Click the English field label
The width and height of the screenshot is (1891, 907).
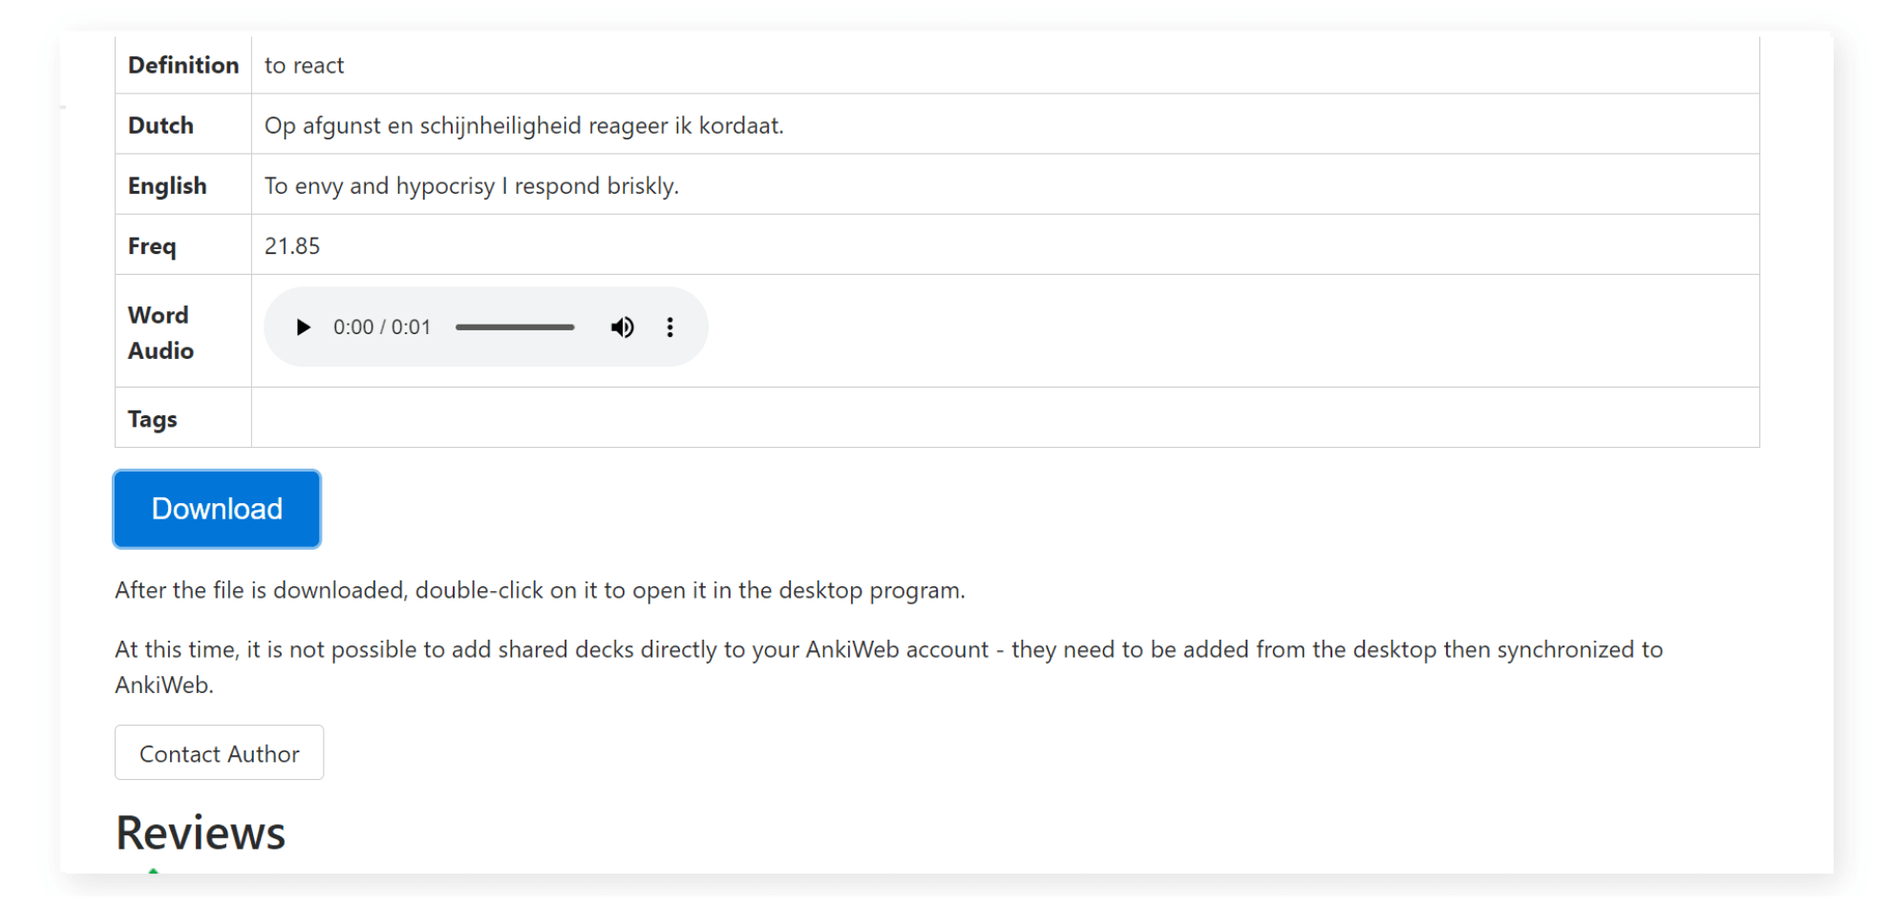point(167,185)
